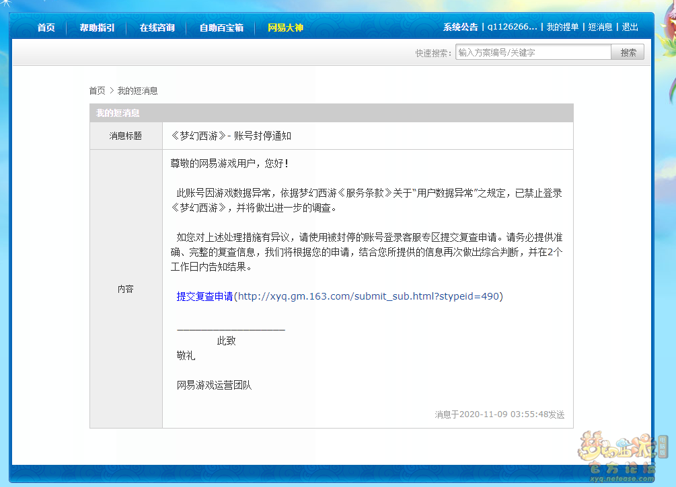The image size is (676, 487).
Task: Open the 首页 navigation tab
Action: (46, 28)
